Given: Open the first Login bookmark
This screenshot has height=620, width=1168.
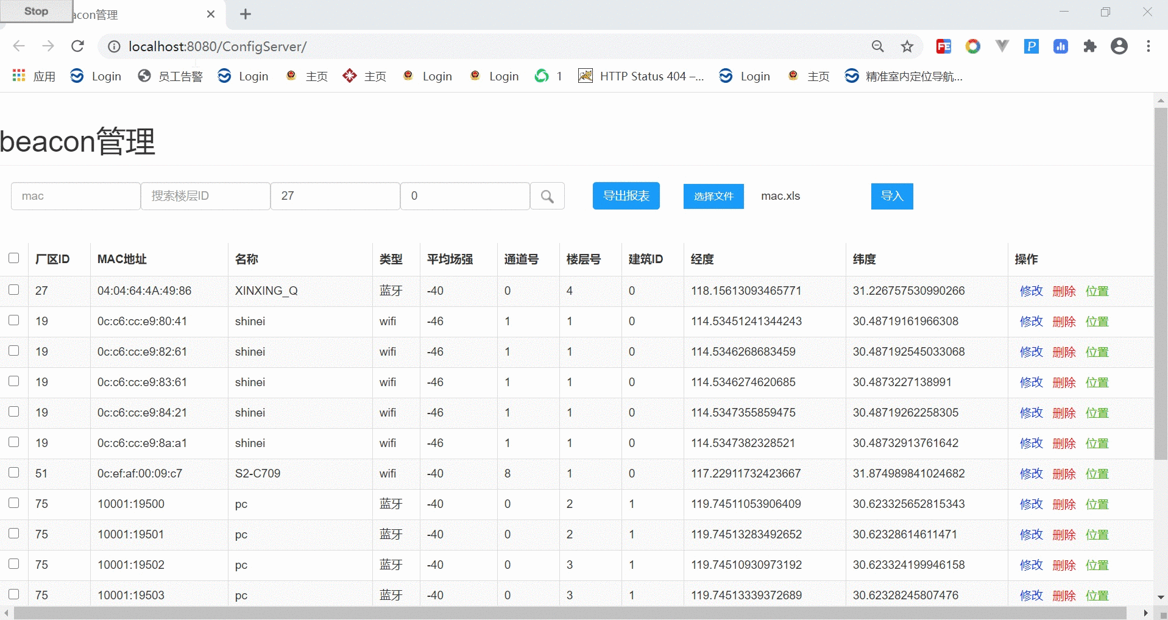Looking at the screenshot, I should (96, 76).
